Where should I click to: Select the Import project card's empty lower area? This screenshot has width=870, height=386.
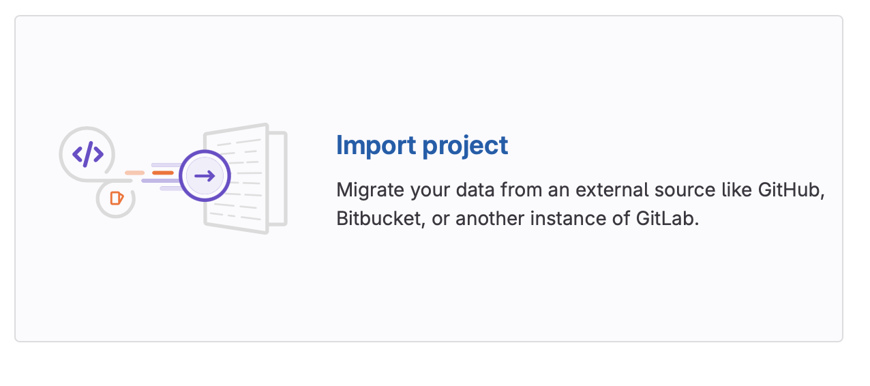(428, 293)
